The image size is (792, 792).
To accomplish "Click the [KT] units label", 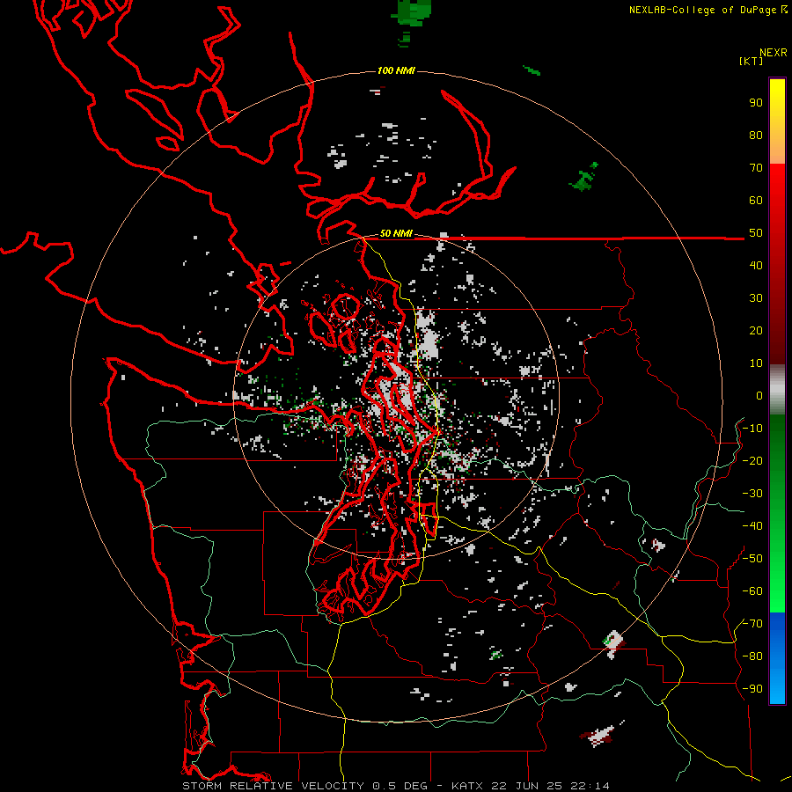I will pyautogui.click(x=751, y=61).
